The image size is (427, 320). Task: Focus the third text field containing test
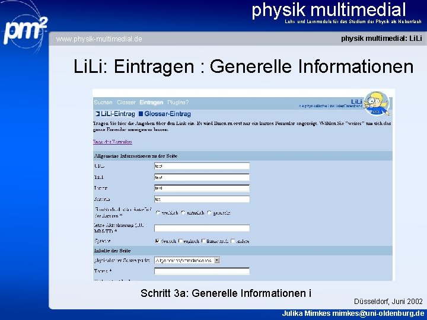click(x=202, y=188)
